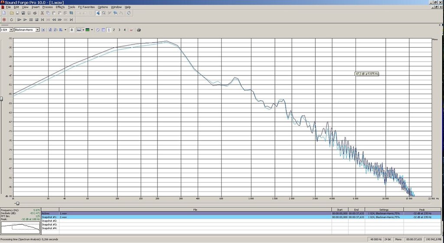The width and height of the screenshot is (444, 243).
Task: Click the Pause button in transport bar
Action: tap(31, 20)
